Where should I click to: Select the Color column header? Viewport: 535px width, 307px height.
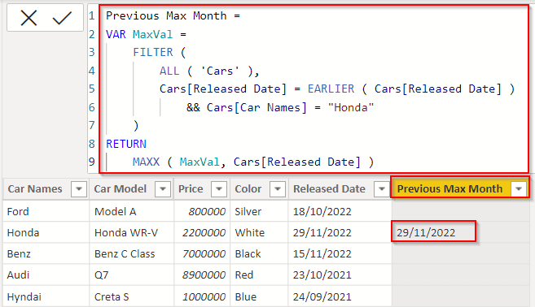pos(259,189)
